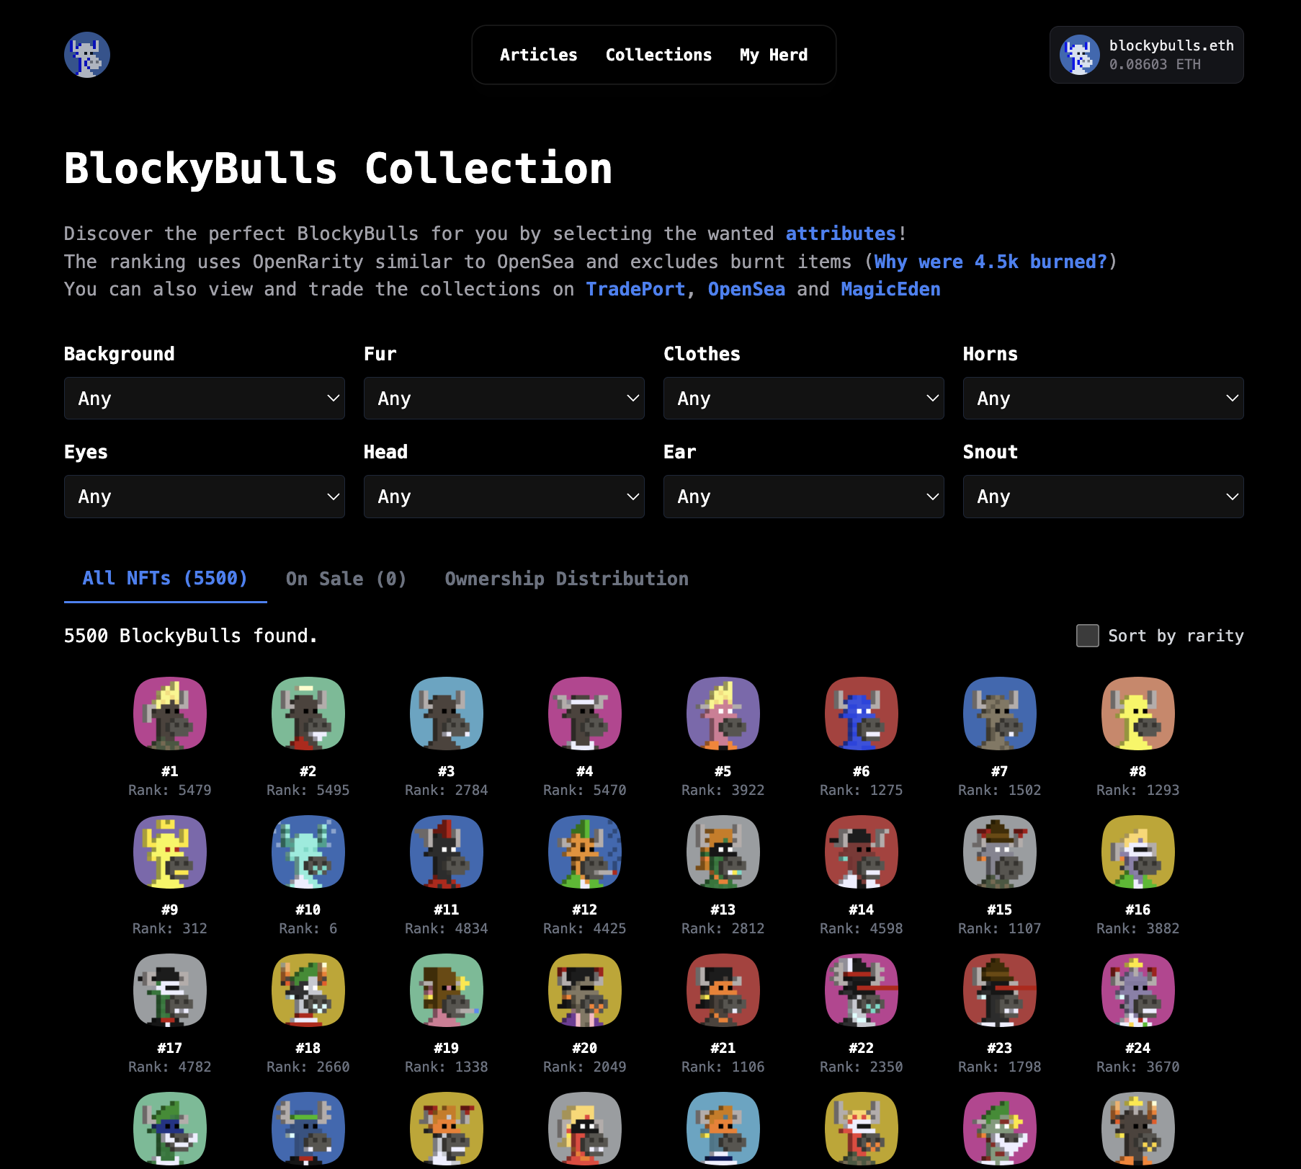Navigate to My Herd

pos(774,55)
